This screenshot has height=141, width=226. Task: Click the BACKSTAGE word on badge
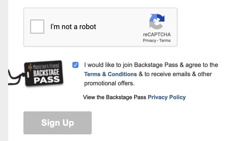[x=46, y=72]
